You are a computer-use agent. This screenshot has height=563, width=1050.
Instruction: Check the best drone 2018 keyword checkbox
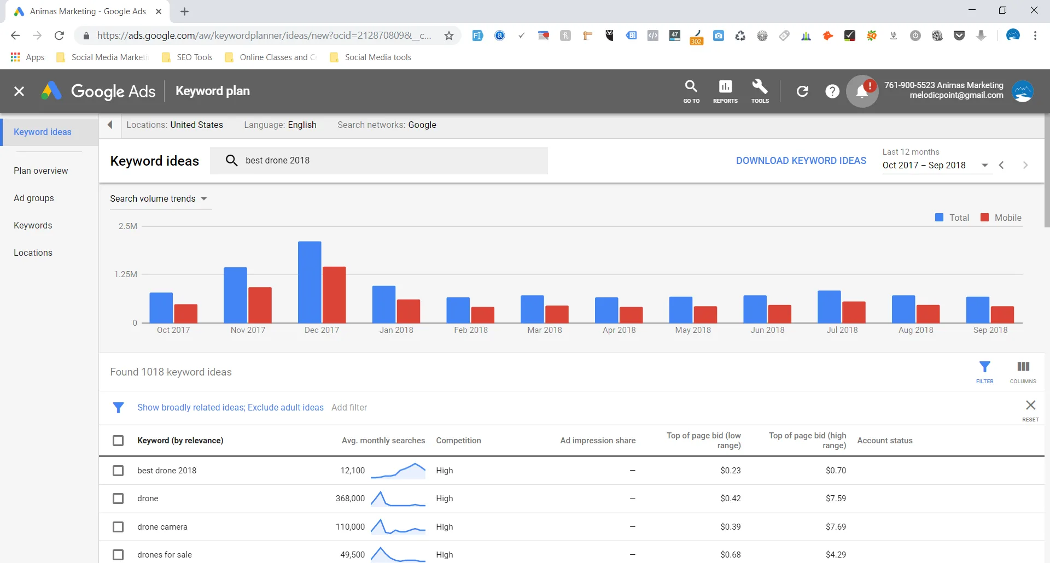pos(118,471)
